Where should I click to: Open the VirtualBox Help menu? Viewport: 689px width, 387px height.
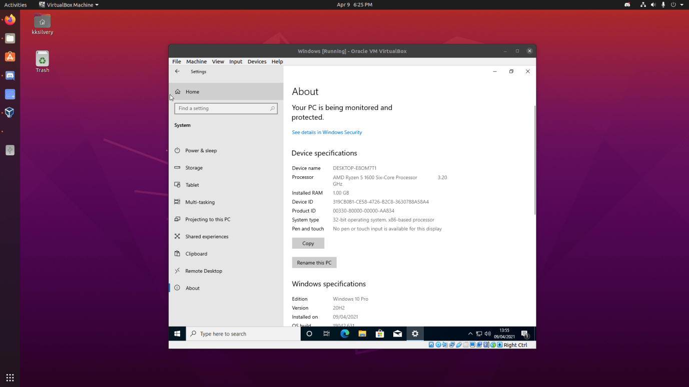pos(277,61)
